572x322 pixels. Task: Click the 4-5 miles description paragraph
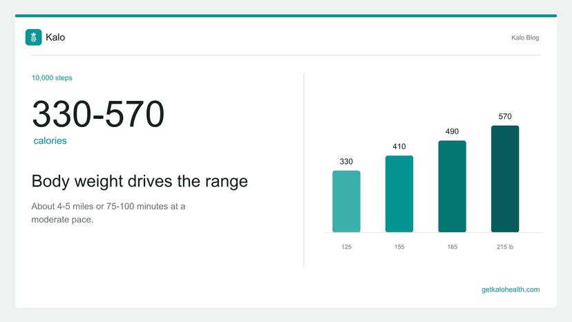tap(108, 213)
